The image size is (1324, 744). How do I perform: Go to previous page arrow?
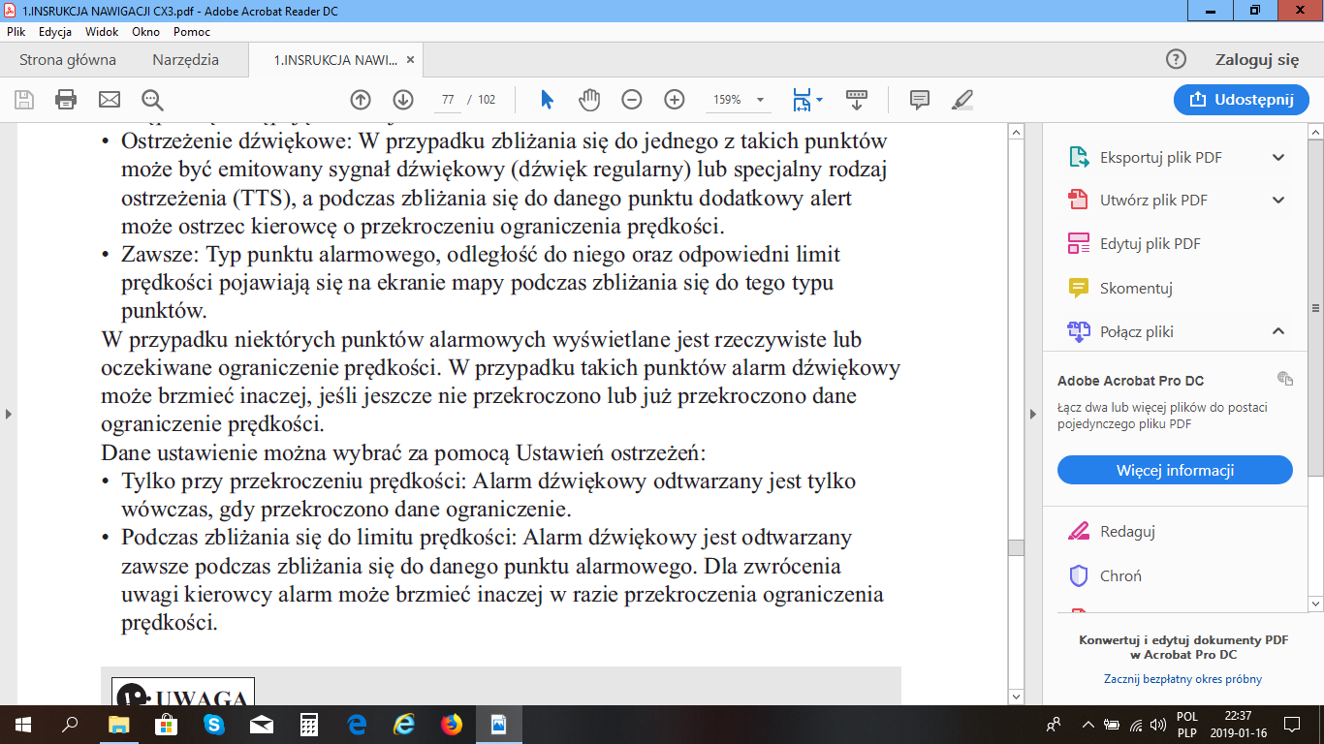(361, 100)
